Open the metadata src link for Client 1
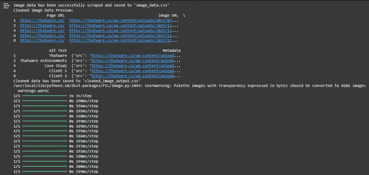This screenshot has width=369, height=175. coord(133,71)
